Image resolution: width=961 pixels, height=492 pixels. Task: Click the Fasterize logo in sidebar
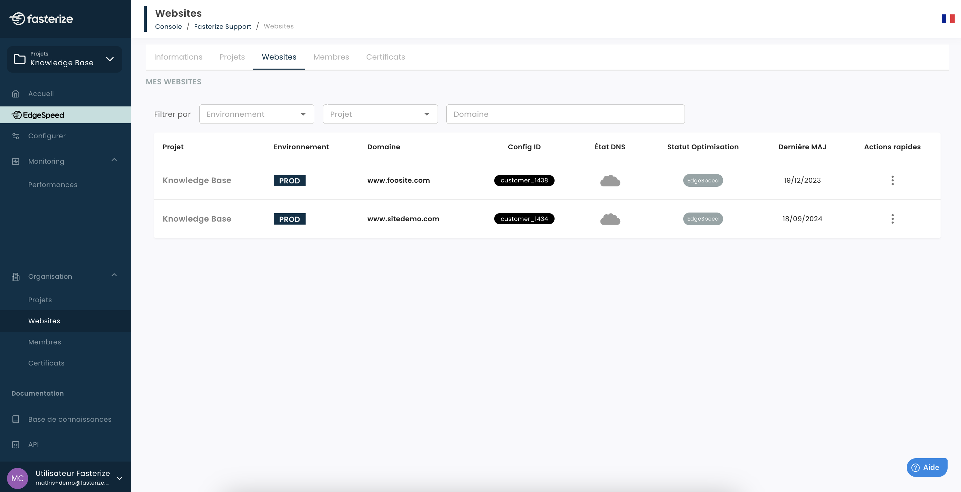(x=41, y=19)
